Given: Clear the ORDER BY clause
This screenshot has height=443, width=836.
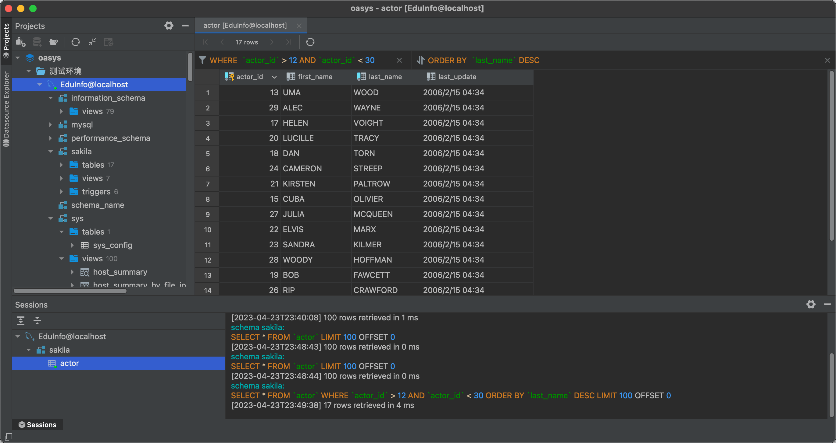Looking at the screenshot, I should [827, 61].
